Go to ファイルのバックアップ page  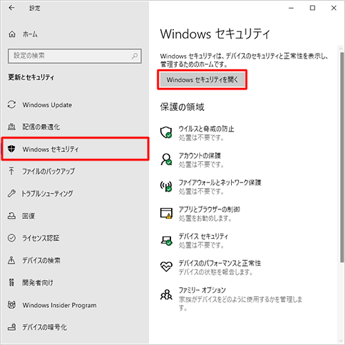(x=75, y=171)
